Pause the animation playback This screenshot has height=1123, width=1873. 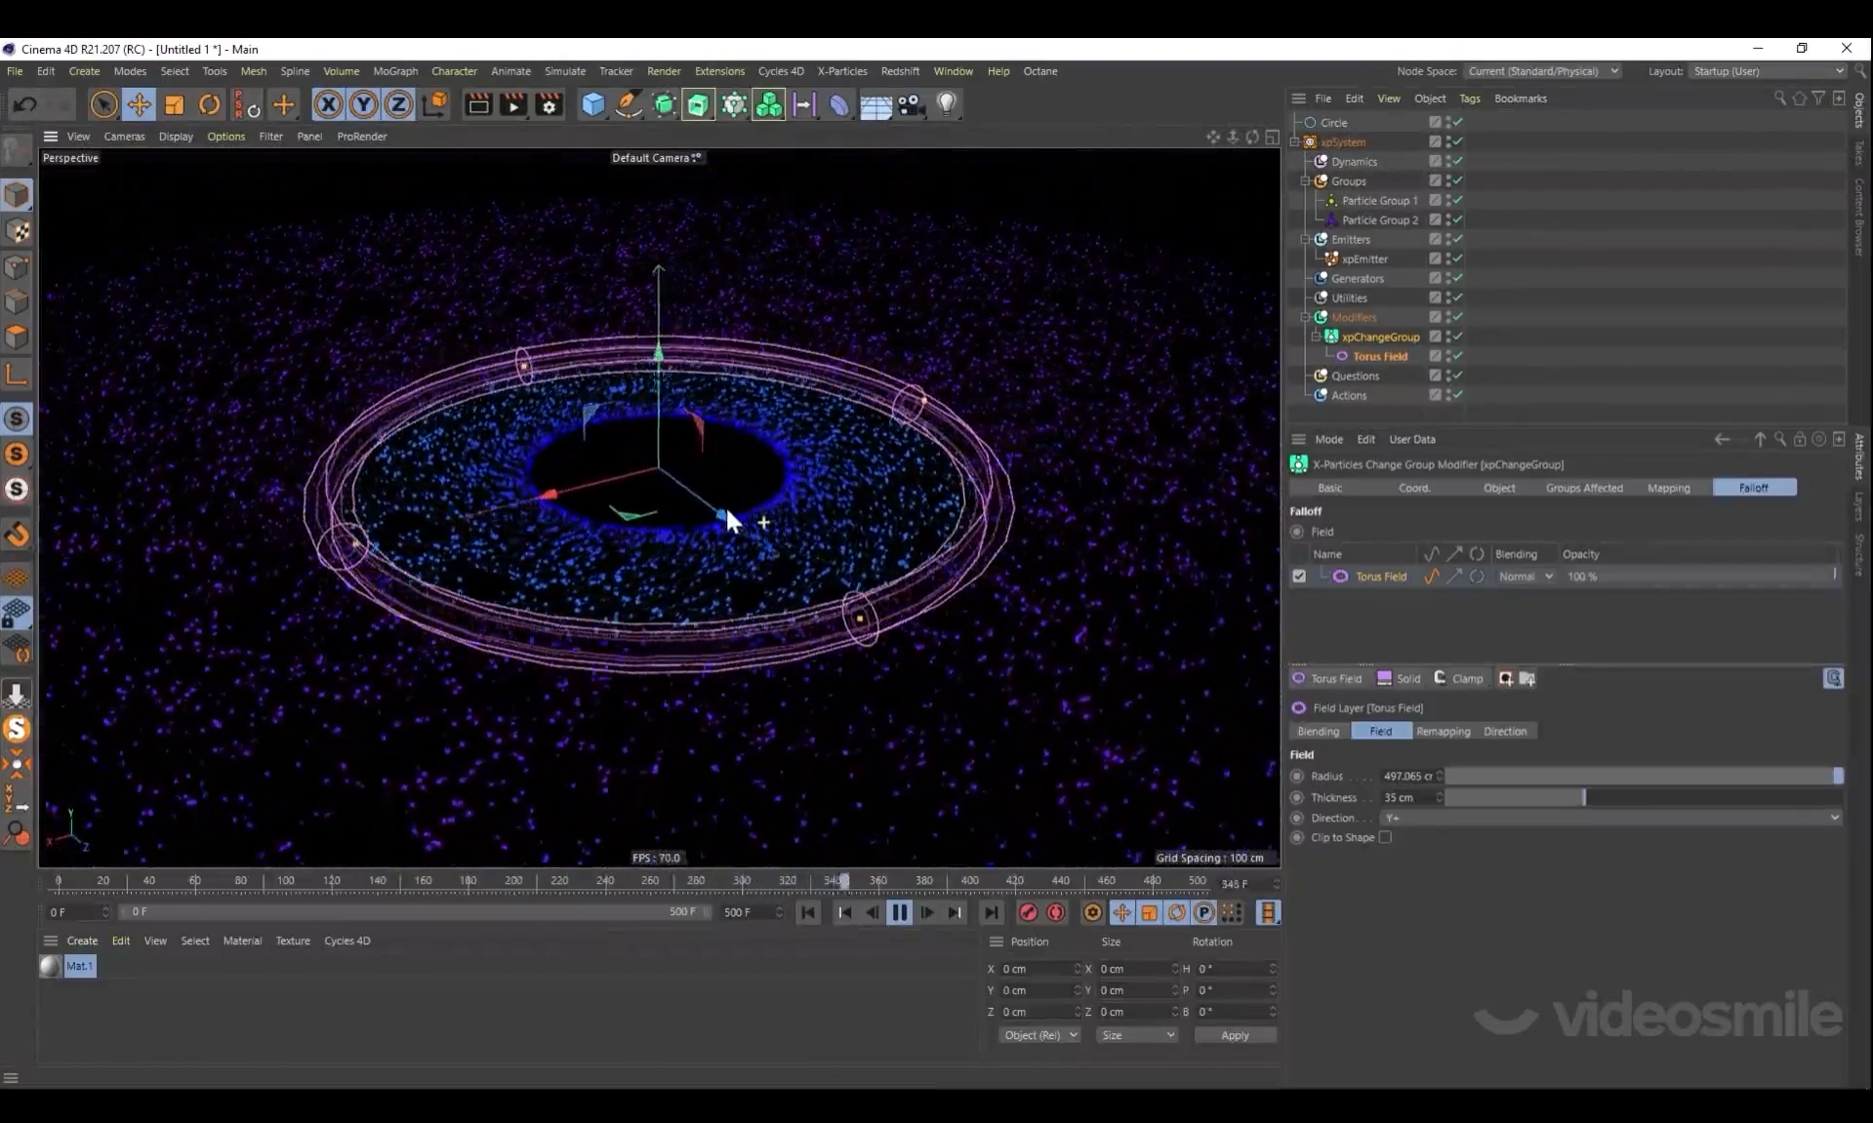(x=899, y=912)
